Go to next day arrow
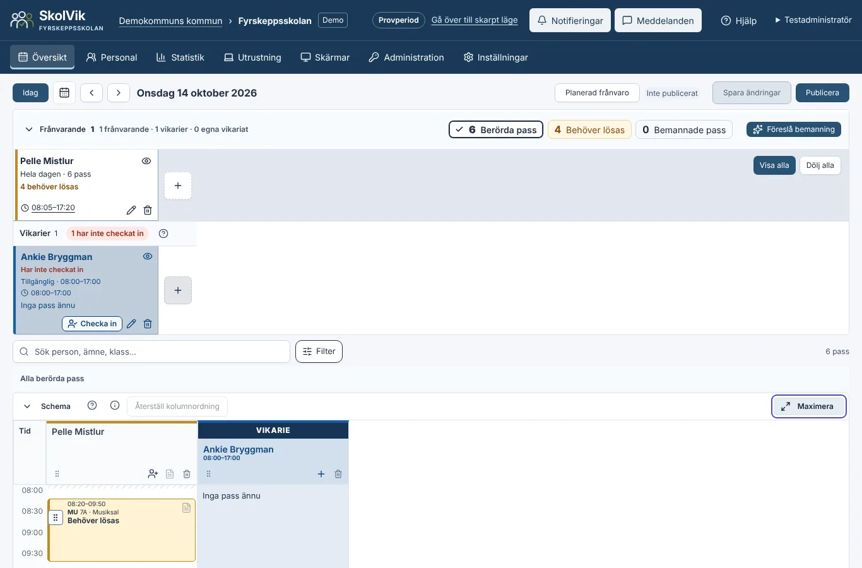 pyautogui.click(x=119, y=93)
